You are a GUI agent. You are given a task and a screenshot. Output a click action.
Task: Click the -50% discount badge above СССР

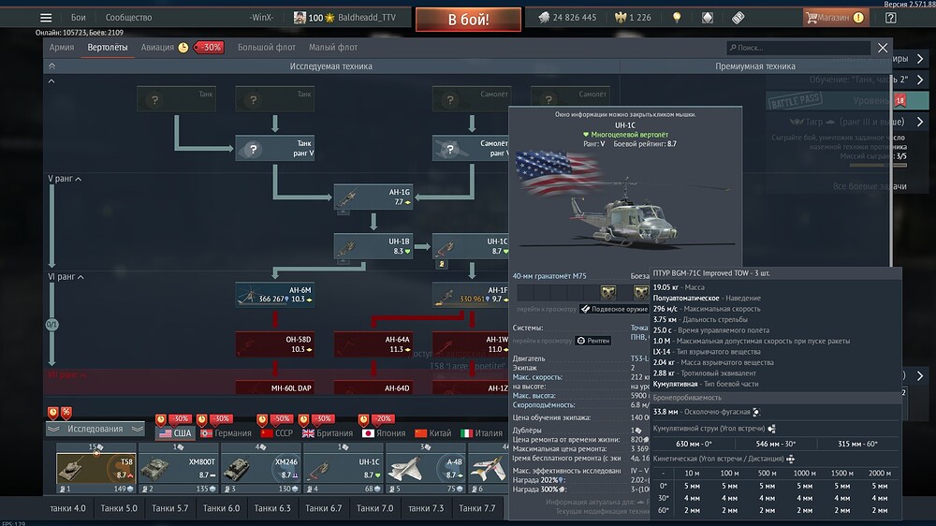pos(281,418)
